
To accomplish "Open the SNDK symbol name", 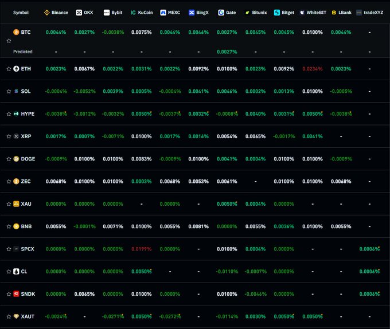I will click(x=28, y=294).
